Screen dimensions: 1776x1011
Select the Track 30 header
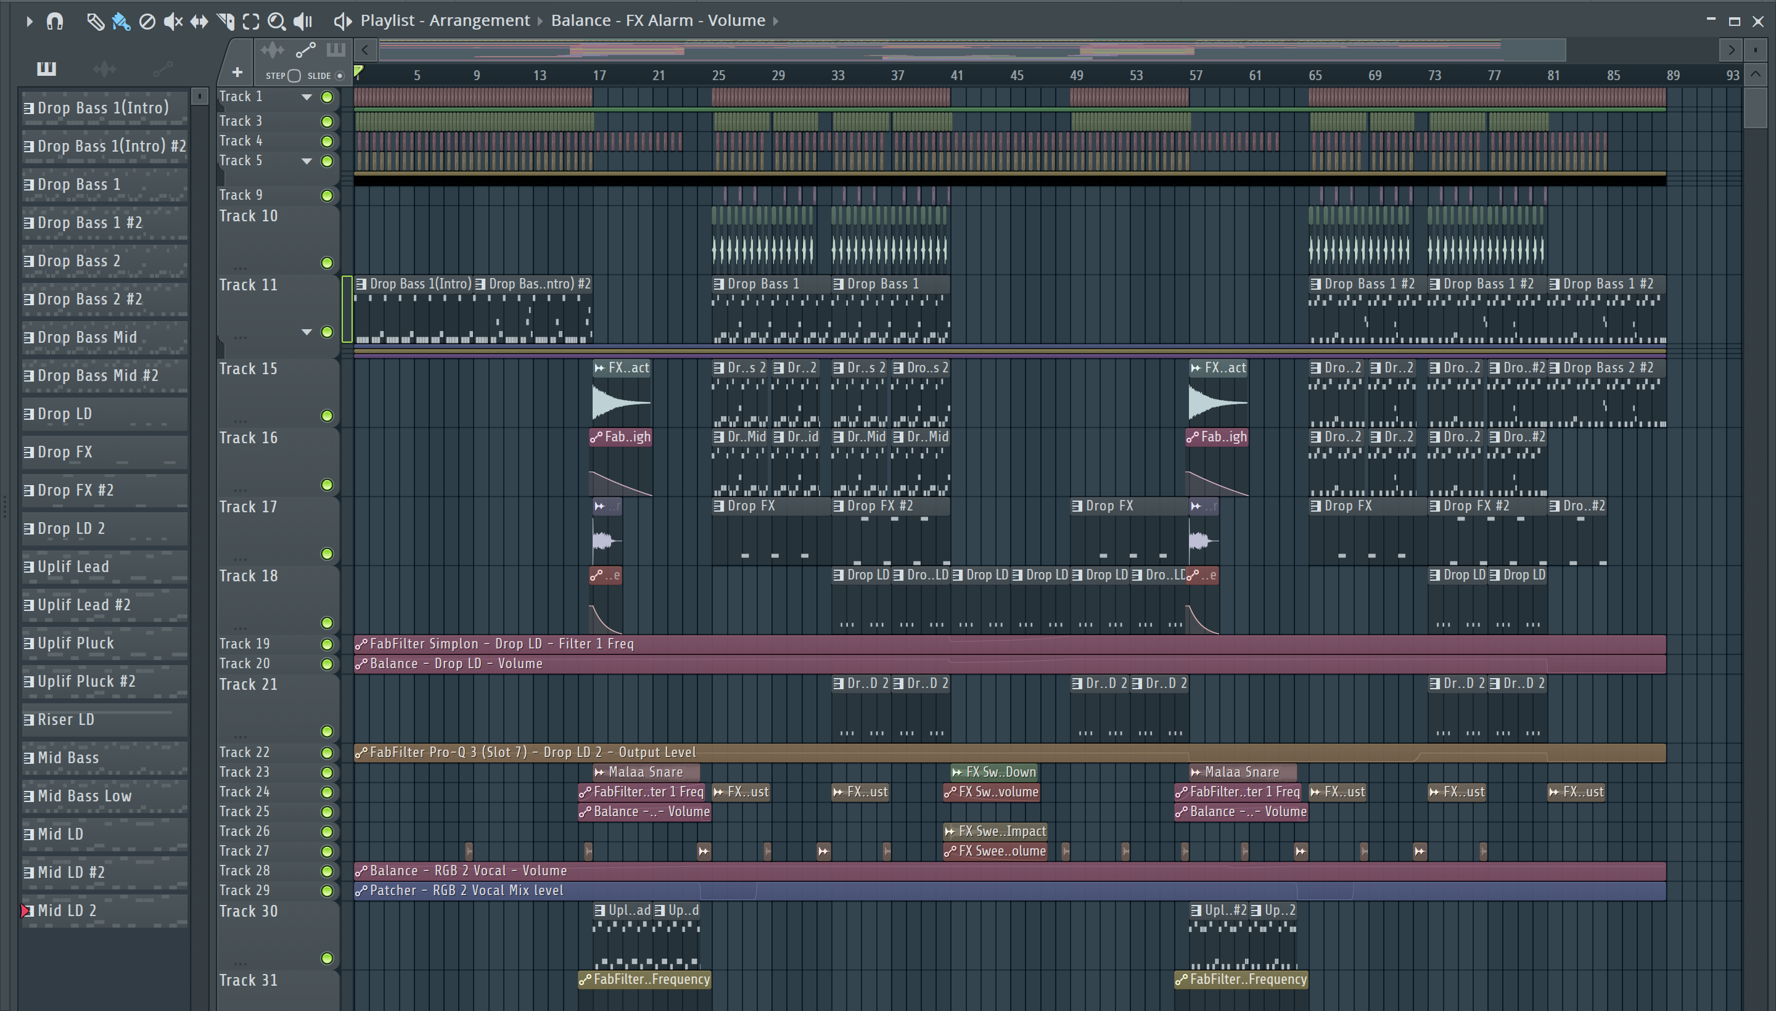[278, 935]
